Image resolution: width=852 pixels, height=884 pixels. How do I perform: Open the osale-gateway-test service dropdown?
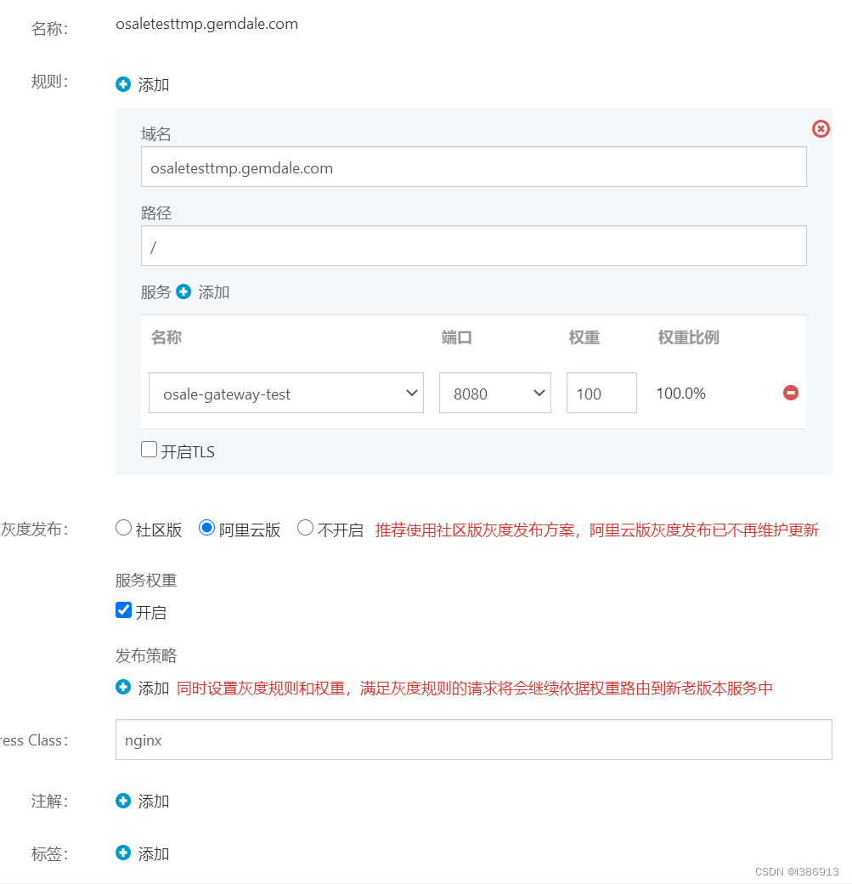286,393
